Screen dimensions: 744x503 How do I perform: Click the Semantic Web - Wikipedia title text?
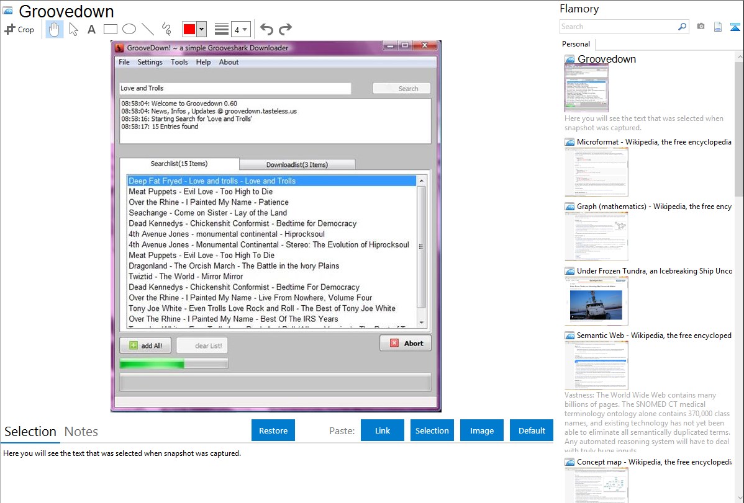point(654,335)
